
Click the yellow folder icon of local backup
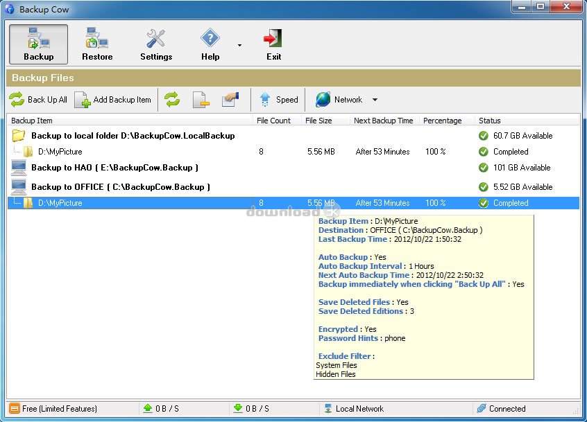18,136
